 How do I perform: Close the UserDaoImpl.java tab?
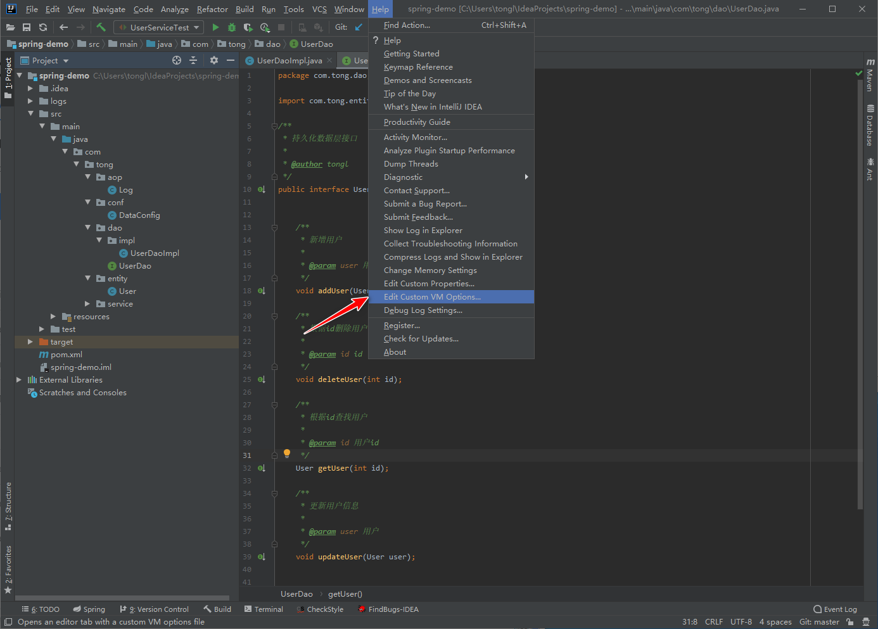click(x=330, y=61)
